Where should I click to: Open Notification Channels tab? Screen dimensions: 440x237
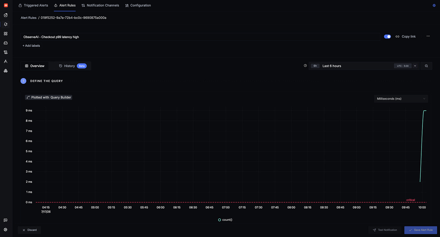(x=100, y=5)
